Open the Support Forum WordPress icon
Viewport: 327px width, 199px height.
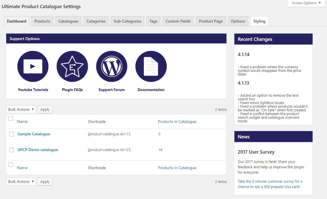pos(112,66)
